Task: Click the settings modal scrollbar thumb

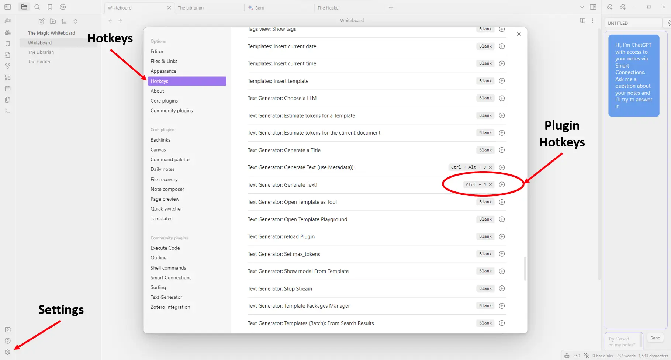Action: point(525,269)
